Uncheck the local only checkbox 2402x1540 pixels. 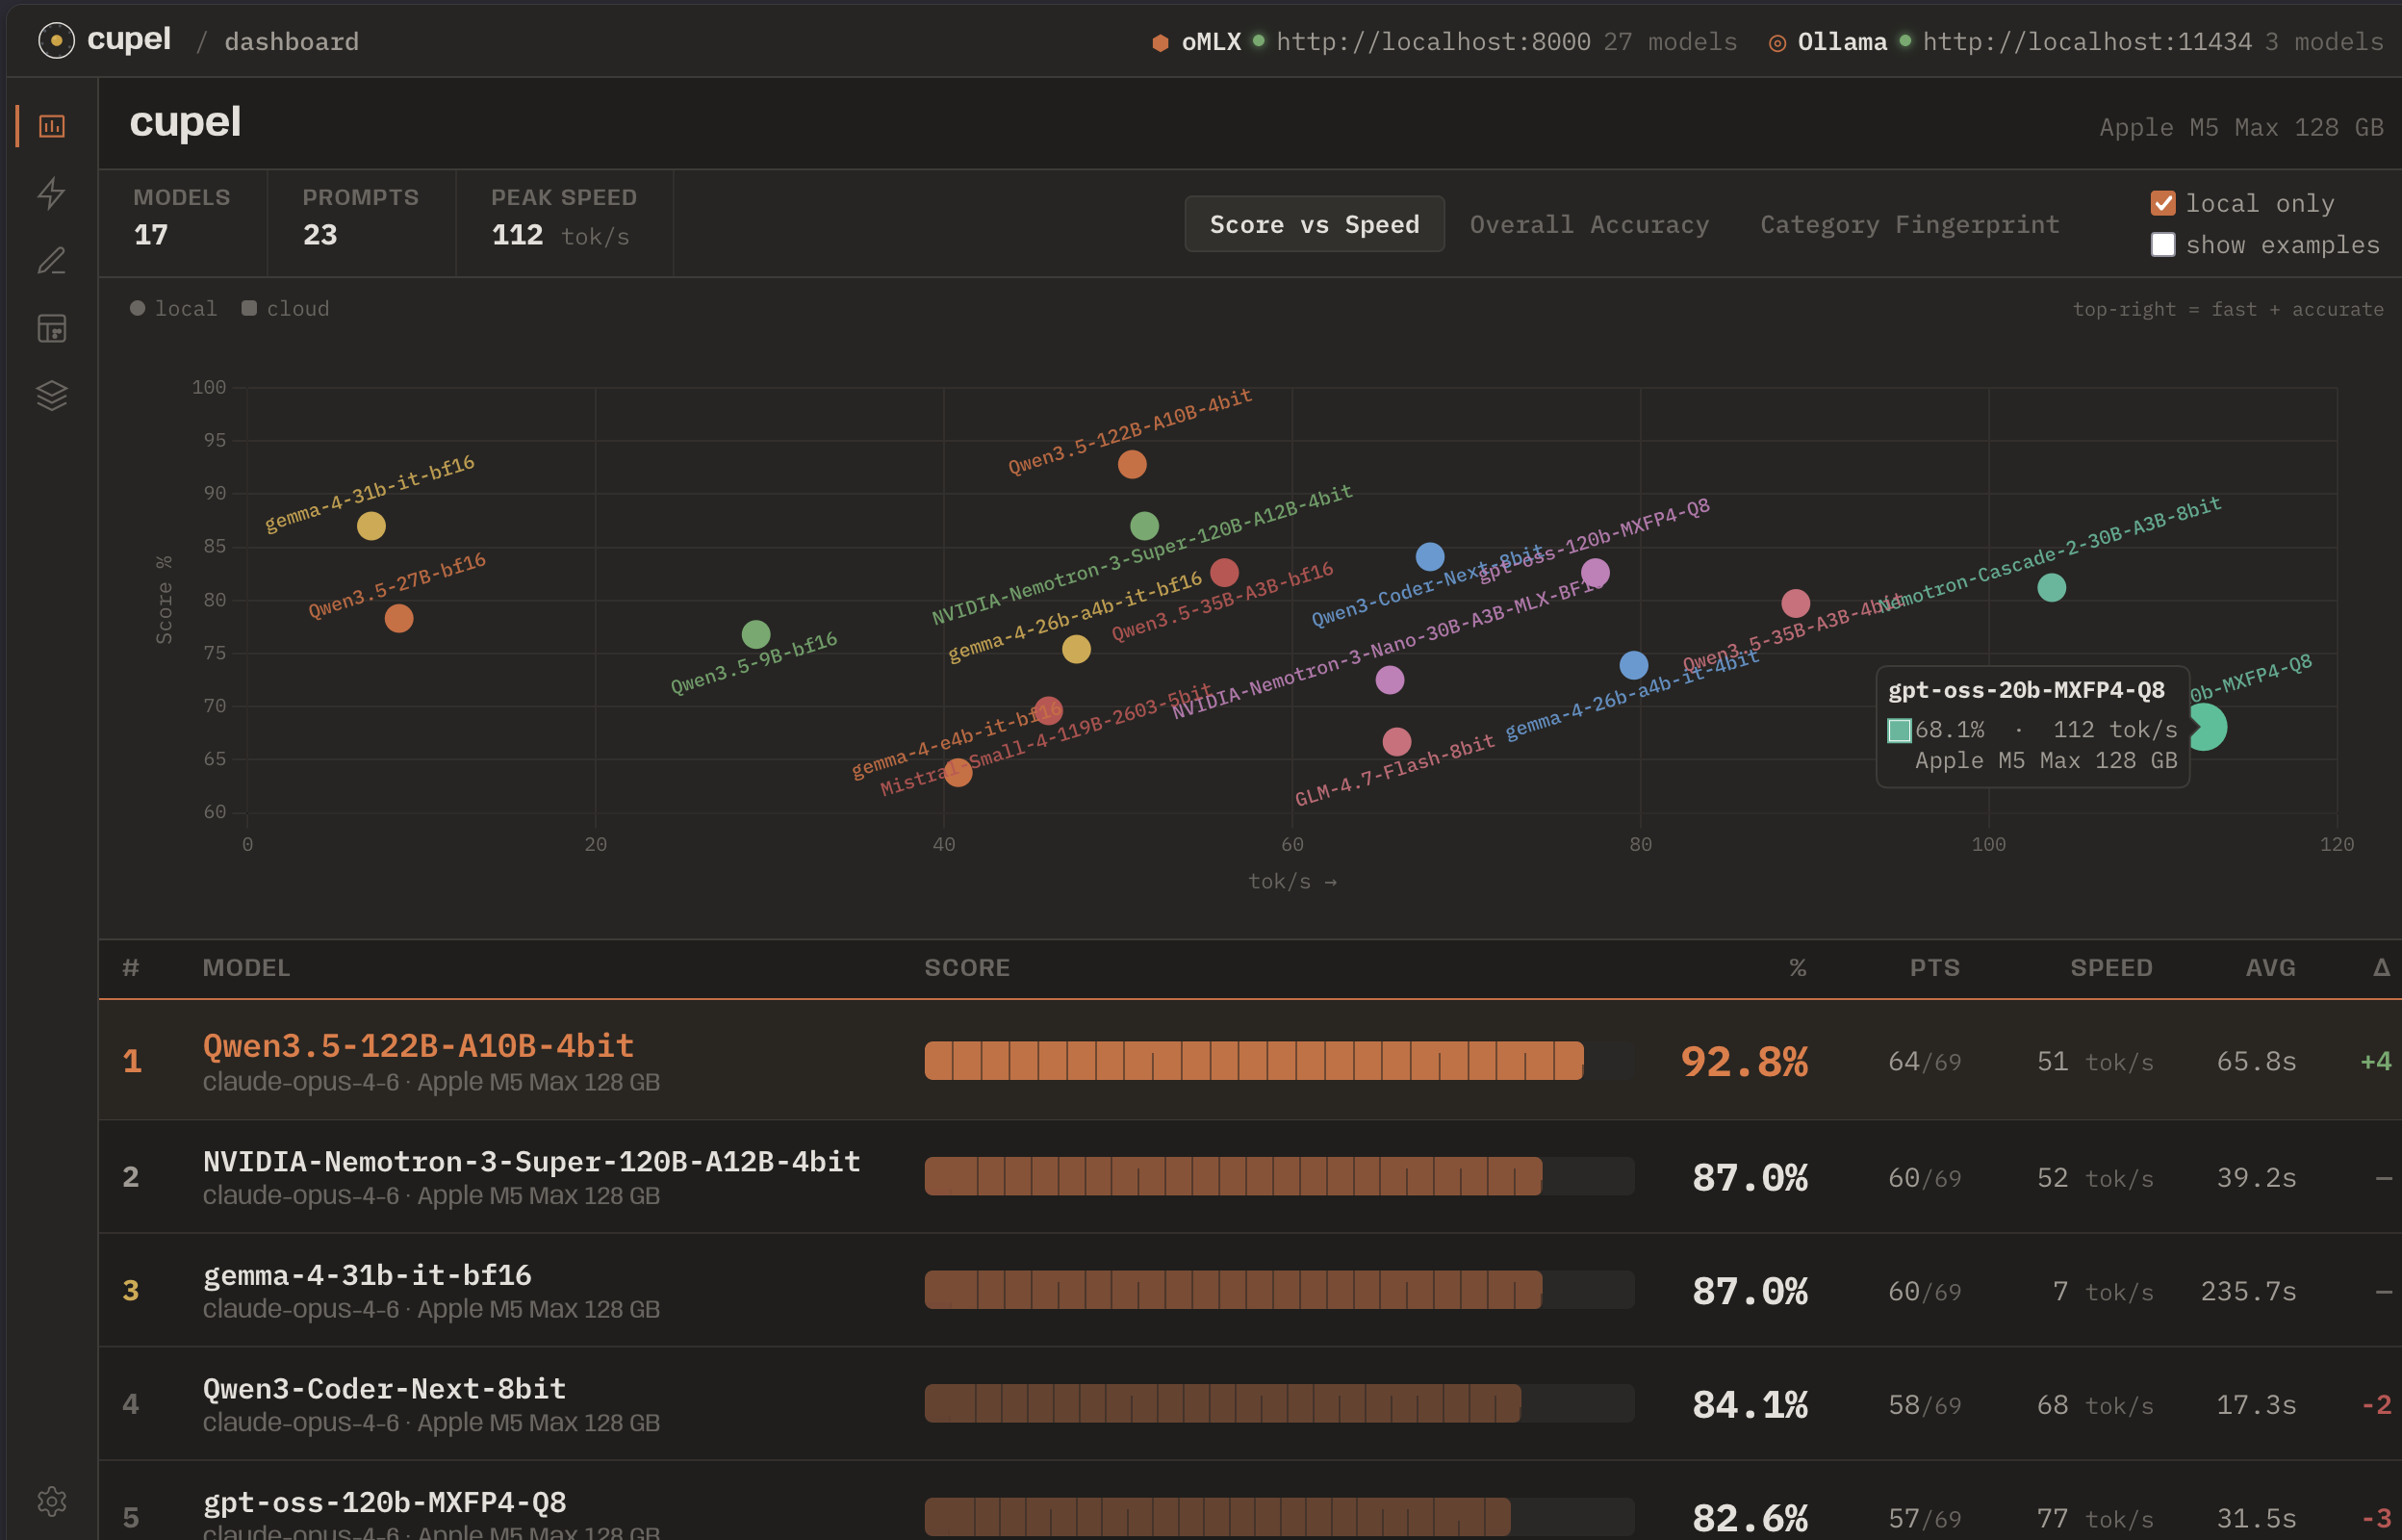click(x=2162, y=203)
